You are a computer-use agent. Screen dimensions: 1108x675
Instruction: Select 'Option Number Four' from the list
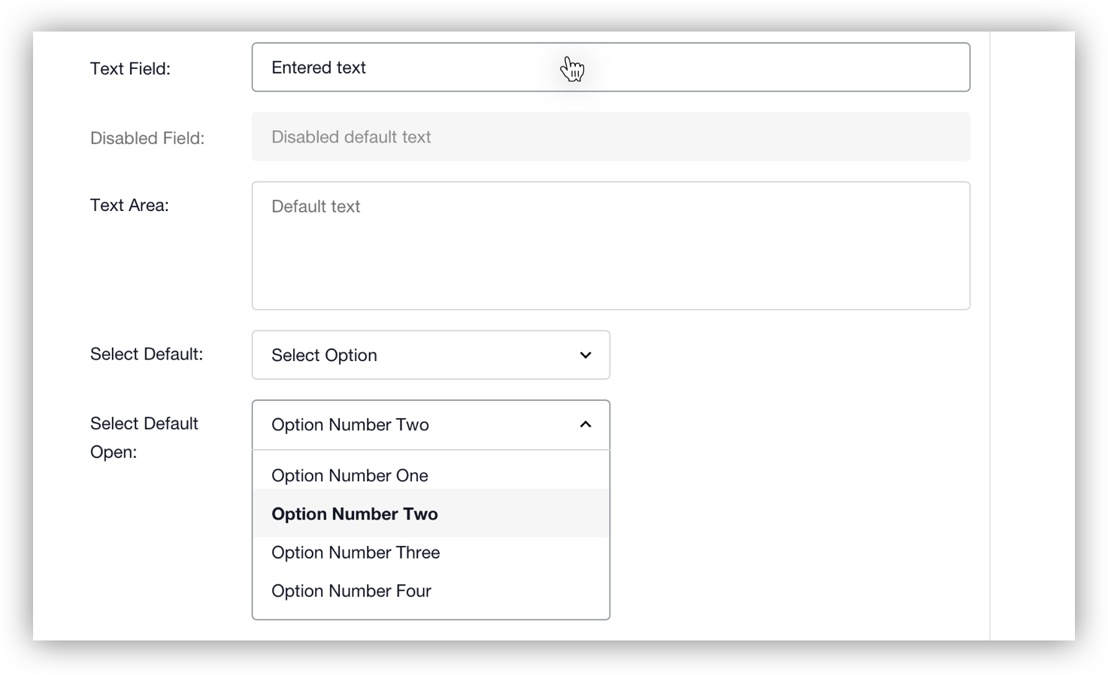click(351, 591)
